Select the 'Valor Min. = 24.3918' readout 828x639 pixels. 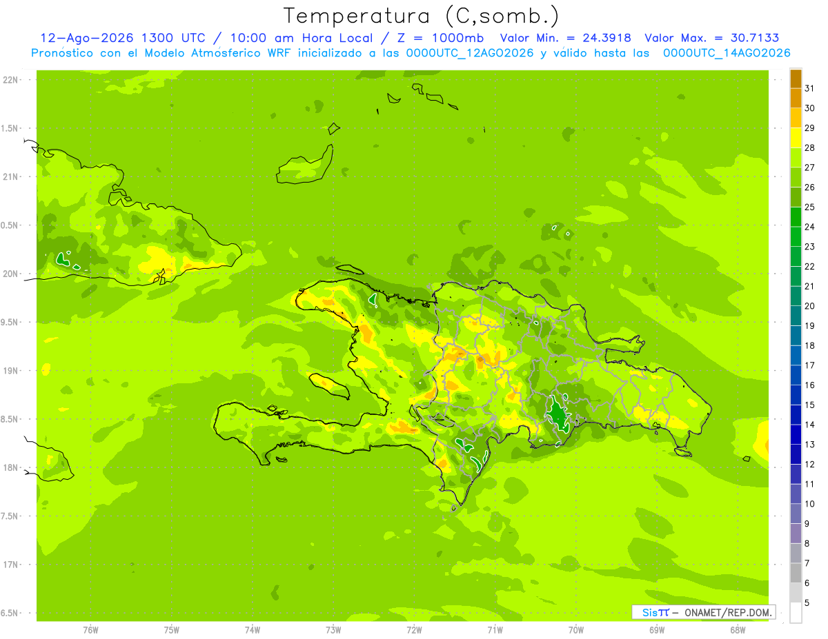click(566, 38)
